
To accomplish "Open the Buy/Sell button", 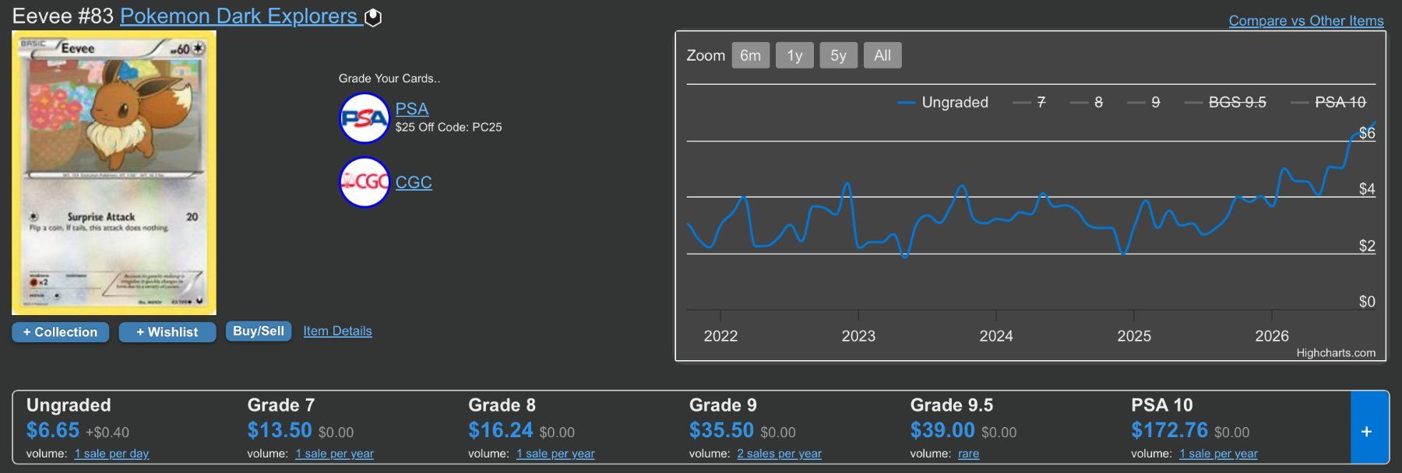I will [x=259, y=331].
